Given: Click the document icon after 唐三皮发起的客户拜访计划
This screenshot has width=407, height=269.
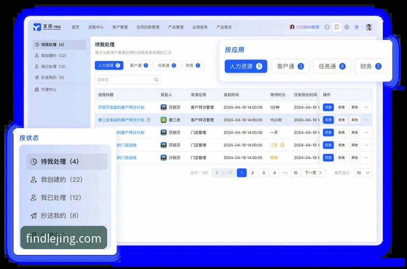Looking at the screenshot, I should point(149,120).
